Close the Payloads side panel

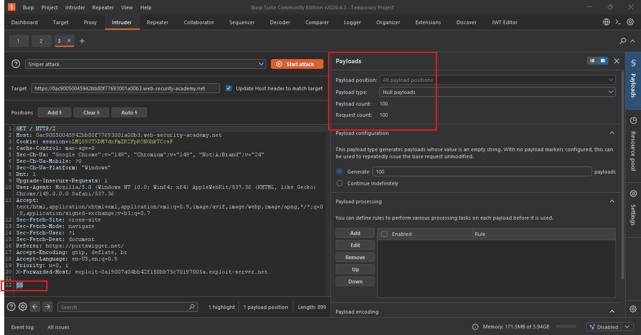click(x=617, y=61)
